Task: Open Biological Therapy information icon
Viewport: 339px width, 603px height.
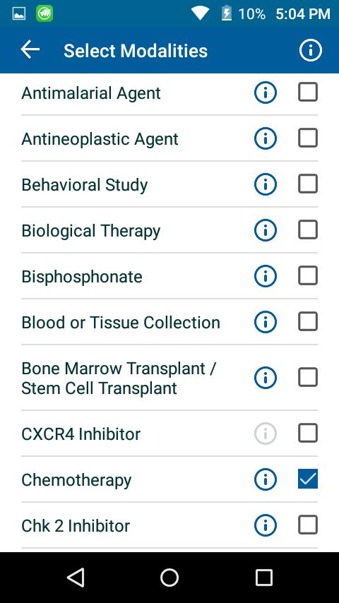Action: coord(266,230)
